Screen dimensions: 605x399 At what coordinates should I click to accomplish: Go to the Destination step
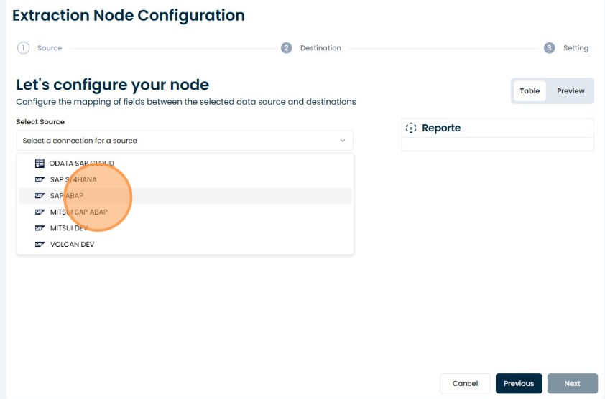pyautogui.click(x=320, y=48)
